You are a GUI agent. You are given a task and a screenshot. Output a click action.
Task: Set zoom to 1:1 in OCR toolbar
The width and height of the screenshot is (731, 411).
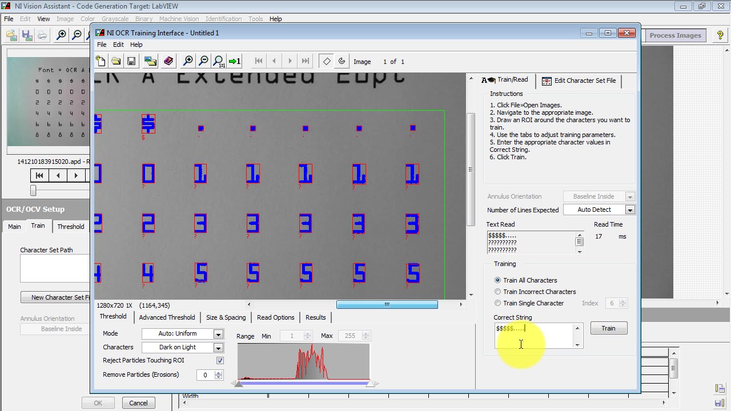click(219, 61)
